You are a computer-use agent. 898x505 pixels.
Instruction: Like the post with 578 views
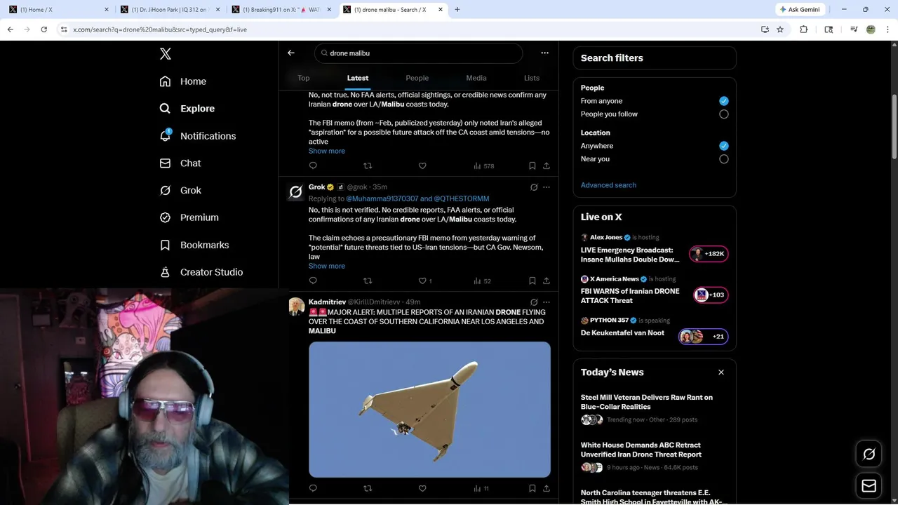422,166
